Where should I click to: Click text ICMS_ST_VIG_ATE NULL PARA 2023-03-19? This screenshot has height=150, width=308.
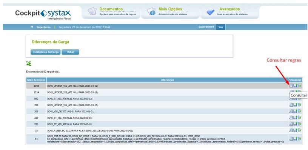pyautogui.click(x=70, y=124)
